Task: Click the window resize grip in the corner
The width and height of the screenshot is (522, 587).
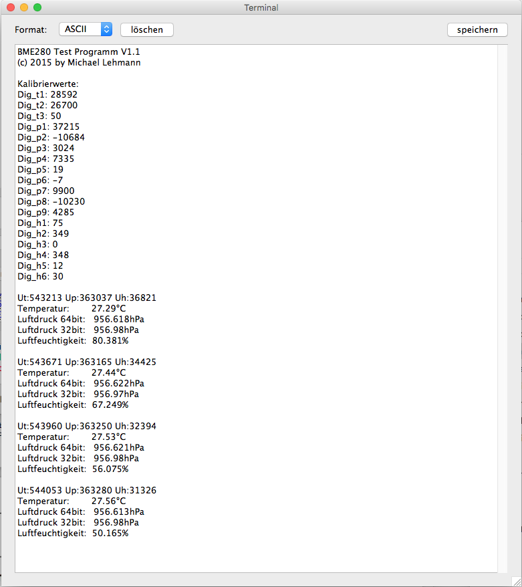Action: (x=517, y=582)
